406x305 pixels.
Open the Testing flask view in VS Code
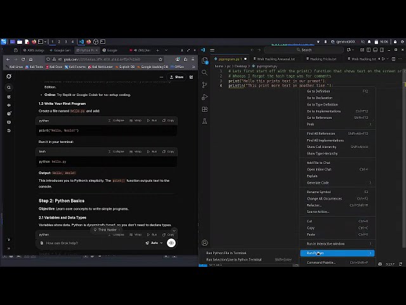pyautogui.click(x=204, y=121)
